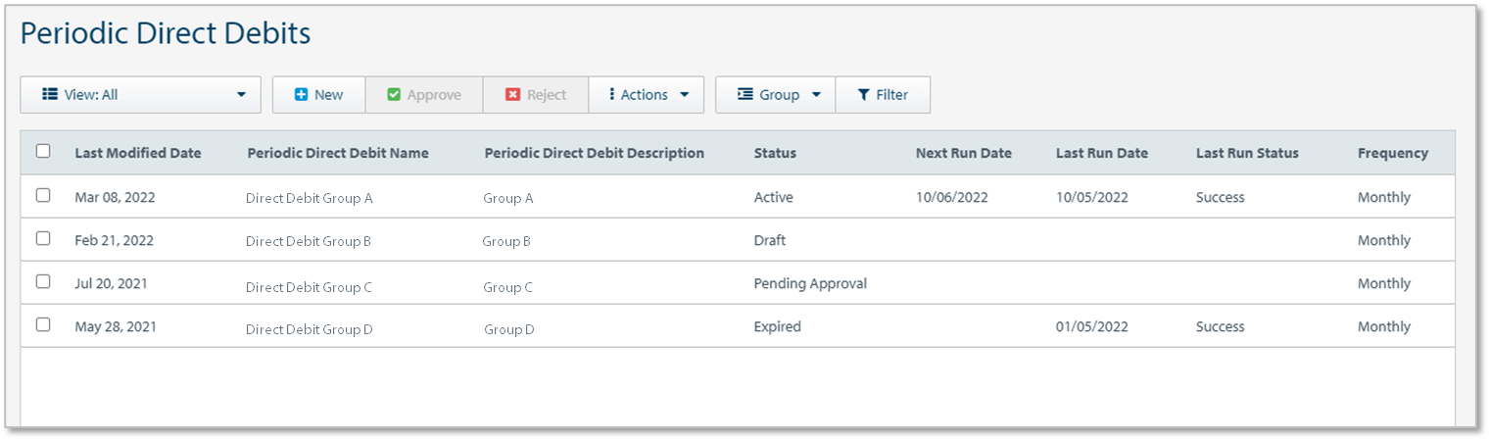
Task: Expand the Group dropdown caret
Action: click(816, 95)
